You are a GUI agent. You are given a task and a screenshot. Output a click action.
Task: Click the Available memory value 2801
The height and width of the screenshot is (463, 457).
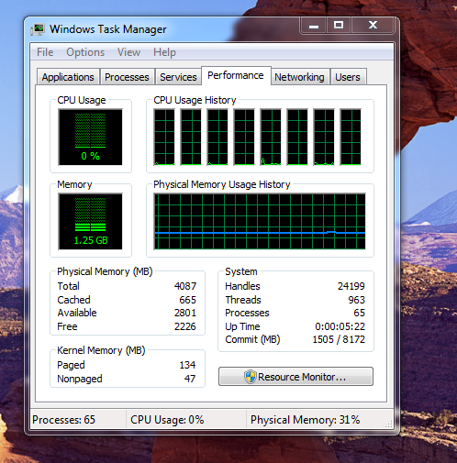tap(185, 313)
